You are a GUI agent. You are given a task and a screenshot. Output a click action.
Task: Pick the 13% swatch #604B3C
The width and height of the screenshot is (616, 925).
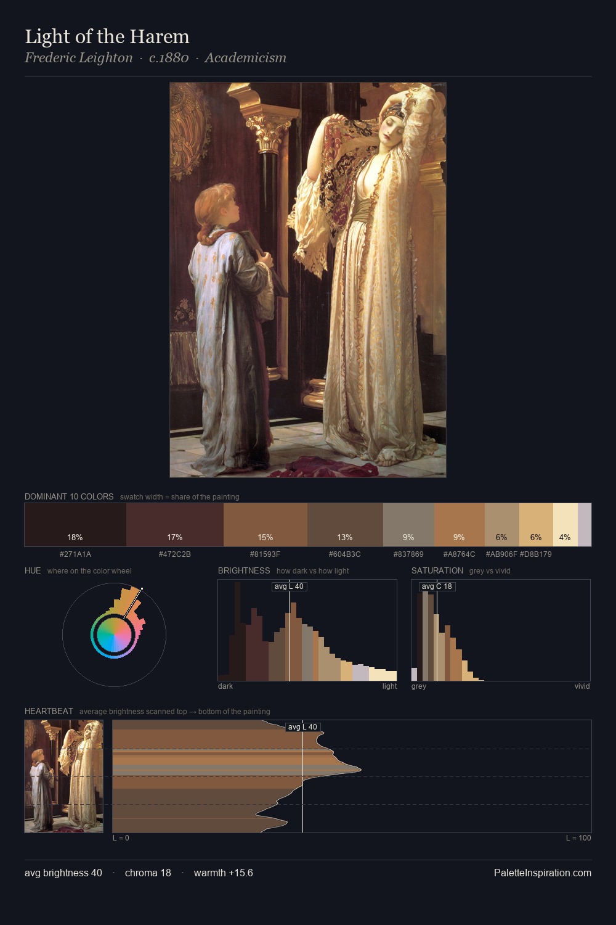pos(345,525)
